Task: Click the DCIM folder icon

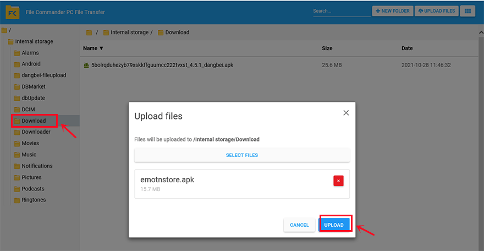Action: [17, 110]
